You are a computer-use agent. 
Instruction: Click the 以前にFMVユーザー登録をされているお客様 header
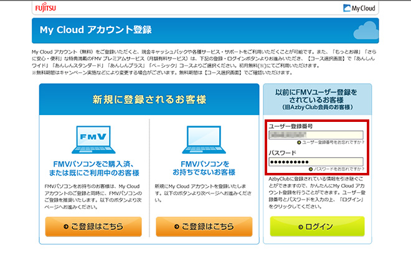tap(317, 100)
